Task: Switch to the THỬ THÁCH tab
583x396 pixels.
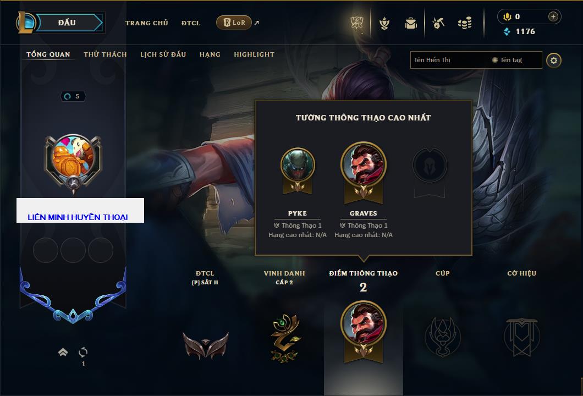Action: [x=105, y=54]
